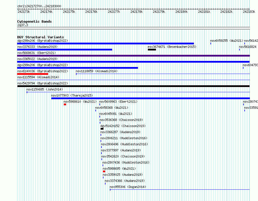The height and width of the screenshot is (201, 258).
Task: Open the nsv2807436 (Huddleston2016) label
Action: [126, 162]
